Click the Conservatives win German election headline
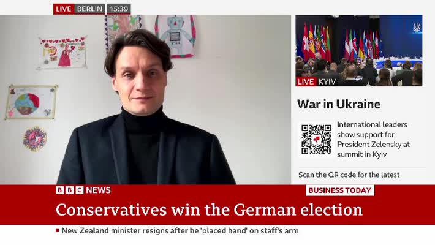The width and height of the screenshot is (435, 245). [209, 209]
